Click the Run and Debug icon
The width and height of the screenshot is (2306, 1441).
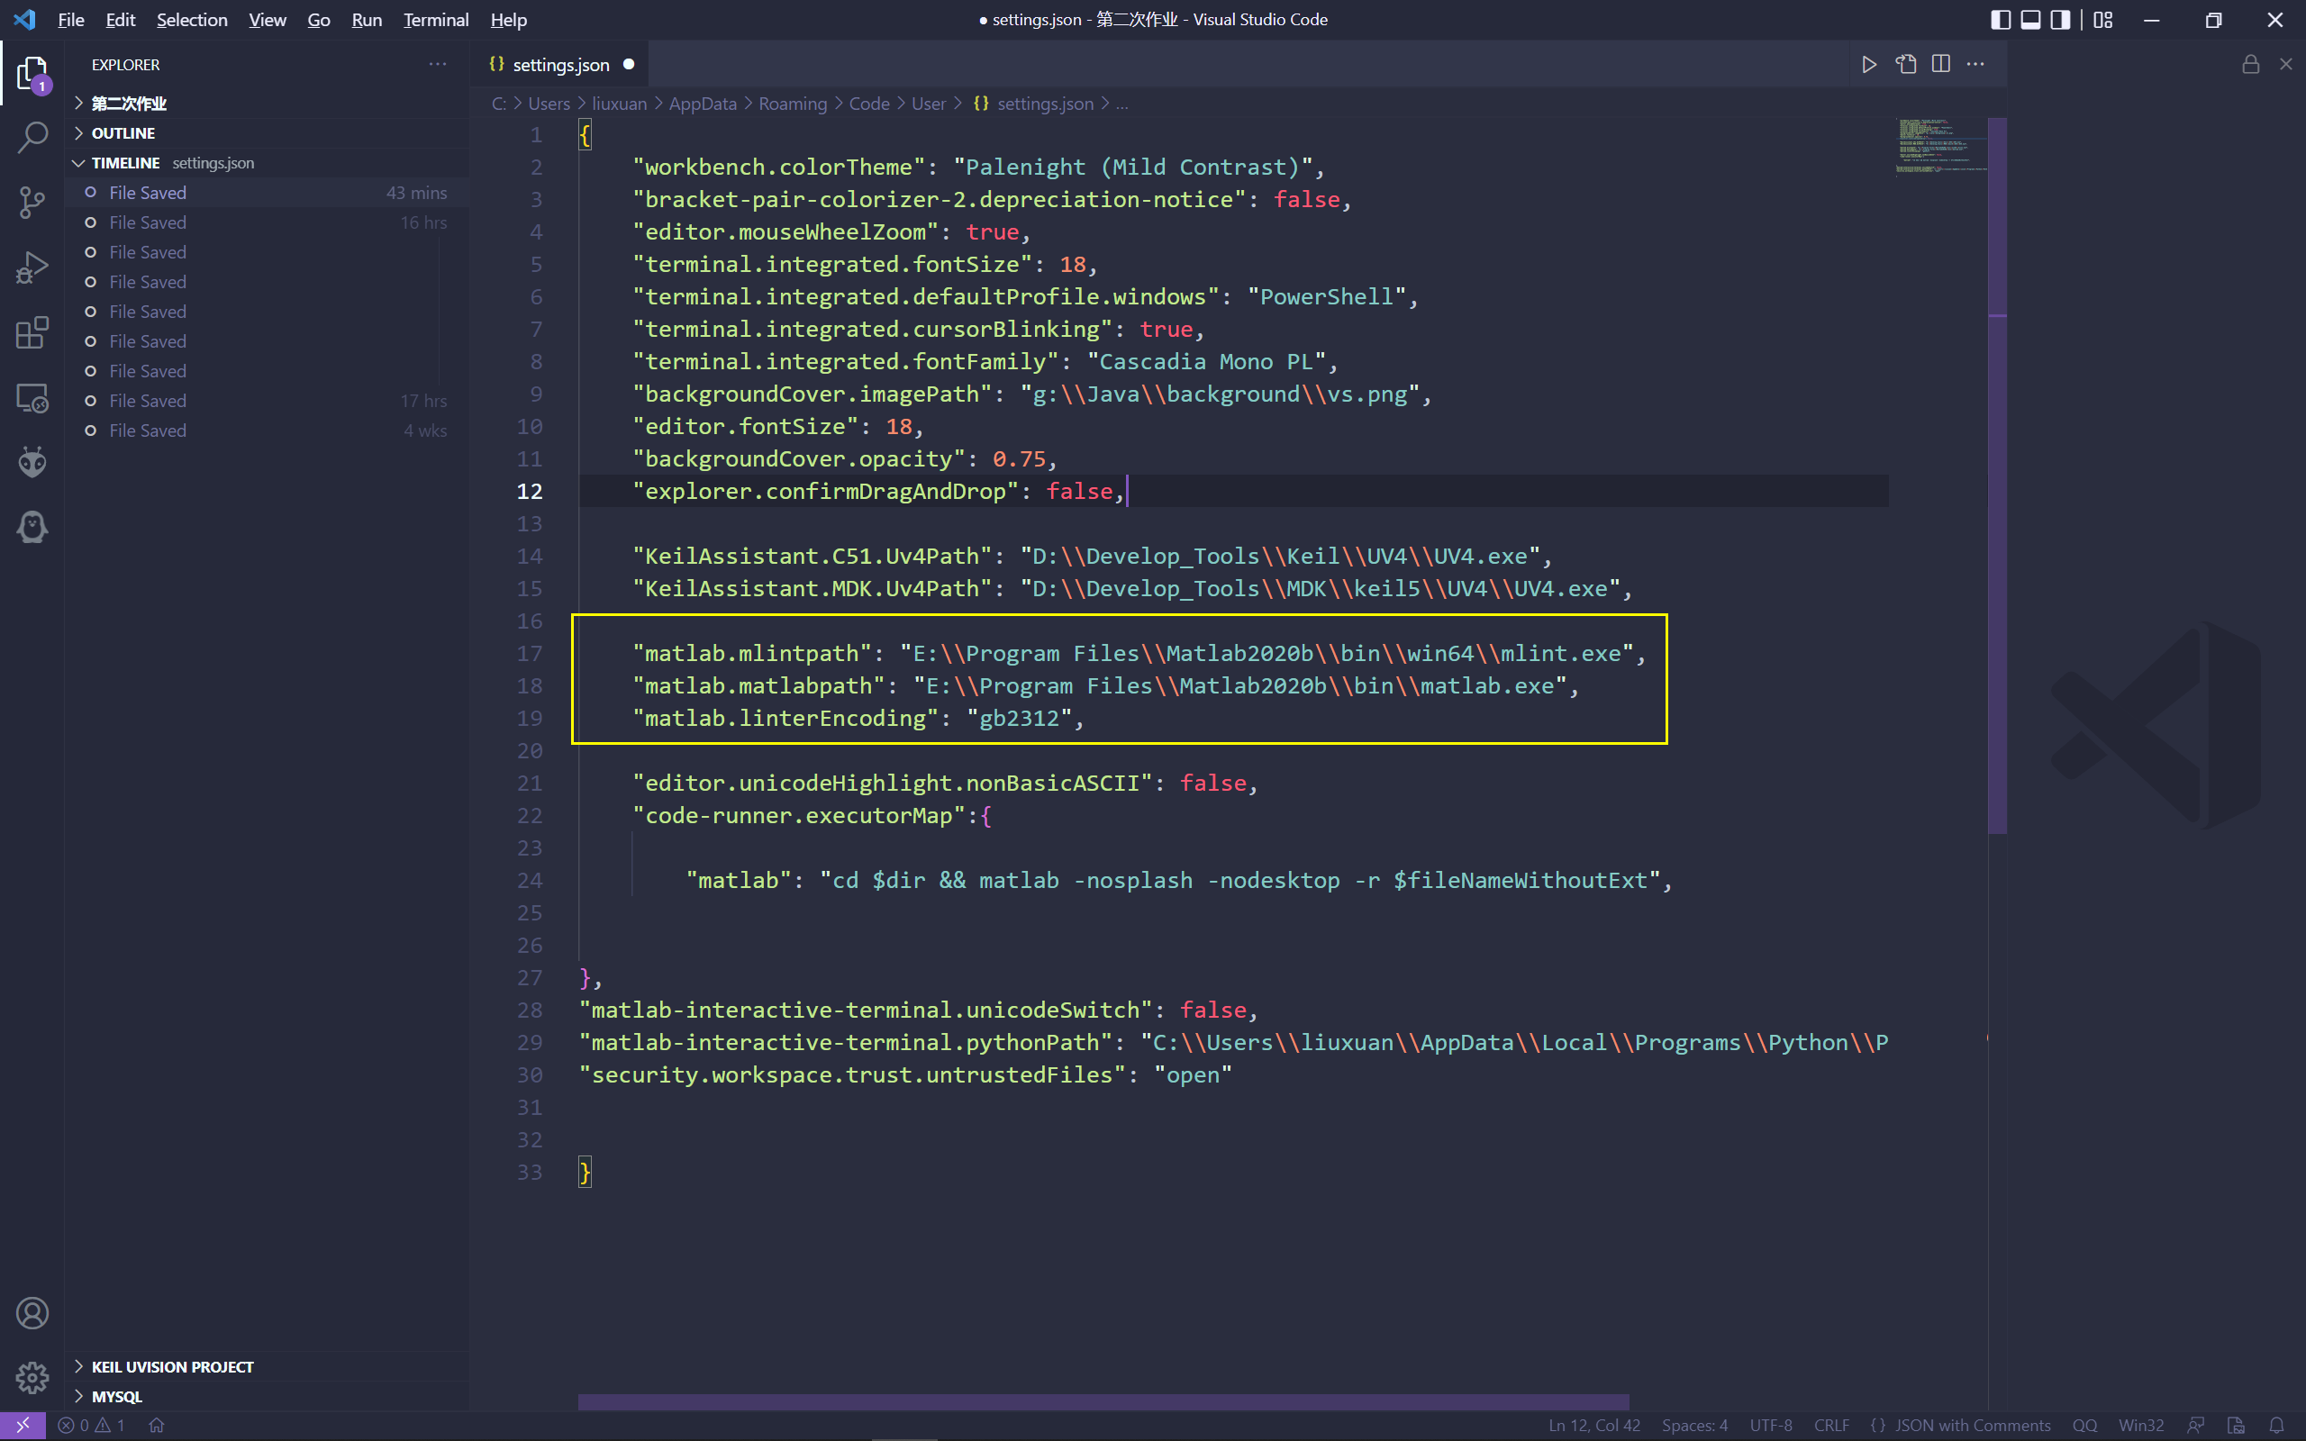click(x=32, y=267)
